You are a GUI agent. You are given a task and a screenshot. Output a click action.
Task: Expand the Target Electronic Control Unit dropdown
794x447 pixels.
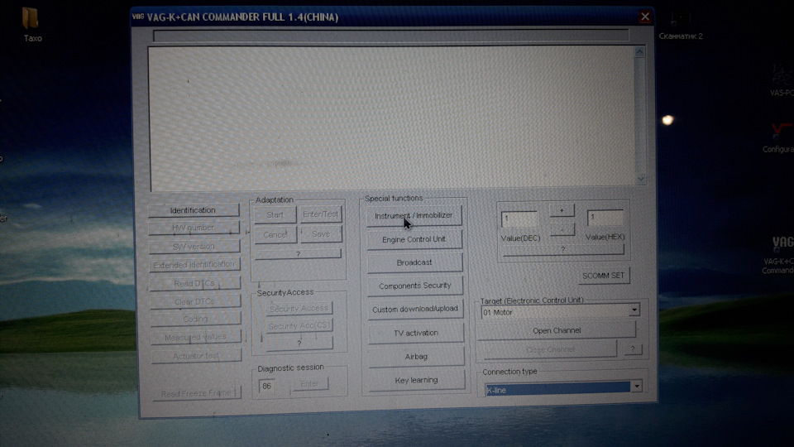point(634,310)
